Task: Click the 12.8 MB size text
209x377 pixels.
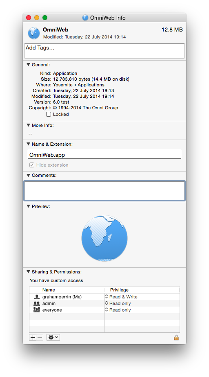Action: click(x=172, y=30)
